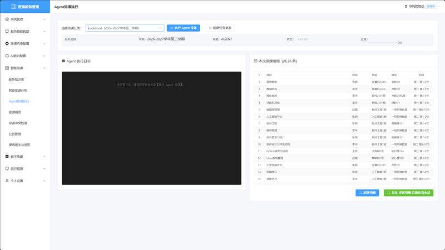Viewport: 445px width, 250px height.
Task: Click the 网络2301班 class cell
Action: coord(379,103)
